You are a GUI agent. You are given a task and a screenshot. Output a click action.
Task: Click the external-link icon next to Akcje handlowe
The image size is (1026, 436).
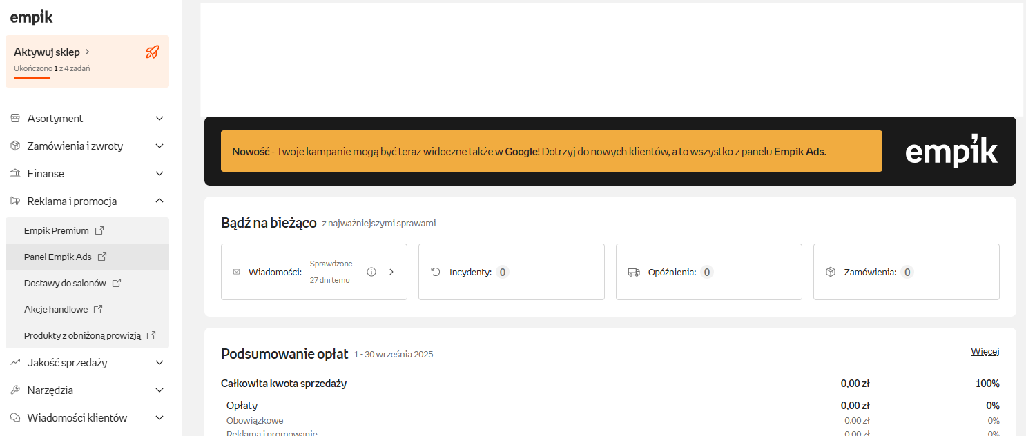pos(98,309)
